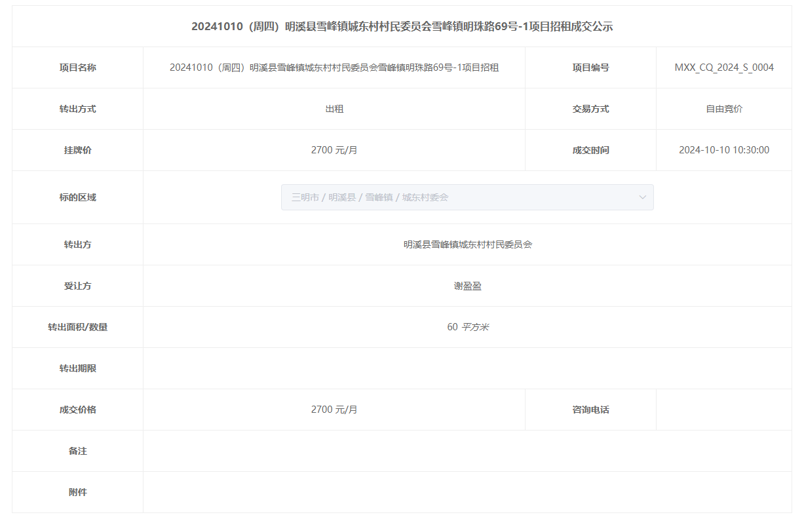Click the 成交时间 label cell

(x=590, y=150)
